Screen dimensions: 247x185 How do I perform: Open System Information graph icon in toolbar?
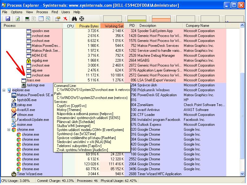click(x=27, y=19)
